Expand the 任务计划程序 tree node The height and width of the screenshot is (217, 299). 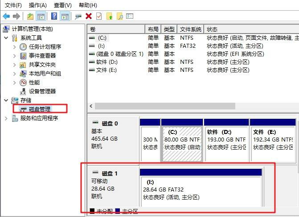[14, 47]
